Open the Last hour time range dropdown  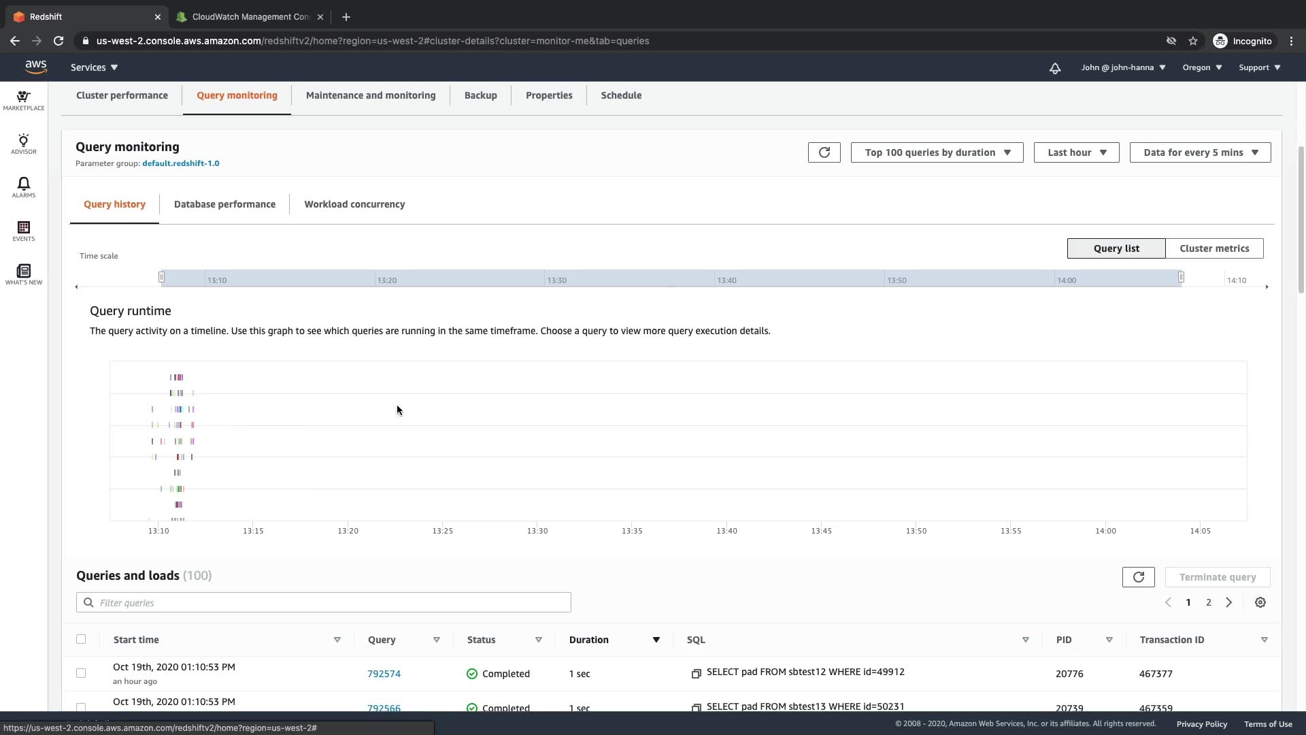pyautogui.click(x=1076, y=152)
